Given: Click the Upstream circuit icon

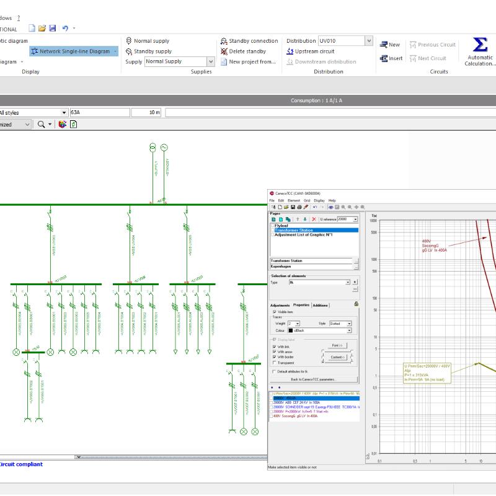Looking at the screenshot, I should tap(290, 51).
